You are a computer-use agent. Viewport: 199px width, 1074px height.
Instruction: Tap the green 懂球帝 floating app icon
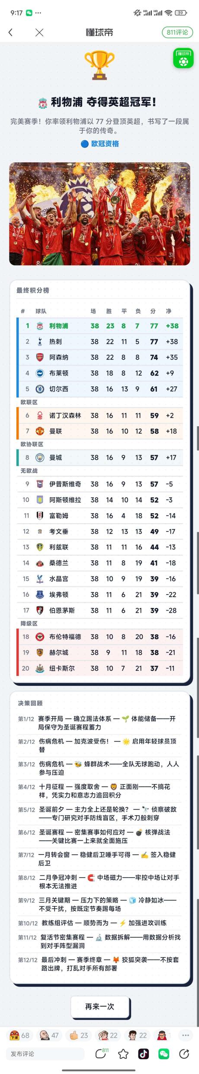pos(183,58)
